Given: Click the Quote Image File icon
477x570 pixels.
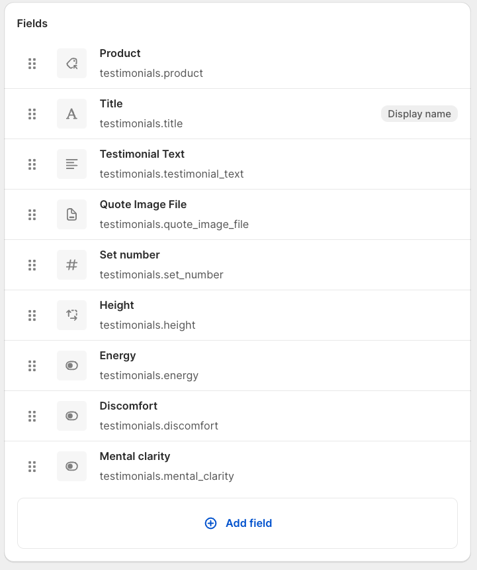Looking at the screenshot, I should [x=71, y=215].
